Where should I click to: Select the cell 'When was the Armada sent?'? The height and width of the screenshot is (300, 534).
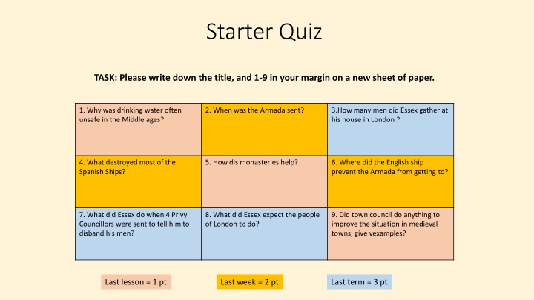[x=264, y=129]
